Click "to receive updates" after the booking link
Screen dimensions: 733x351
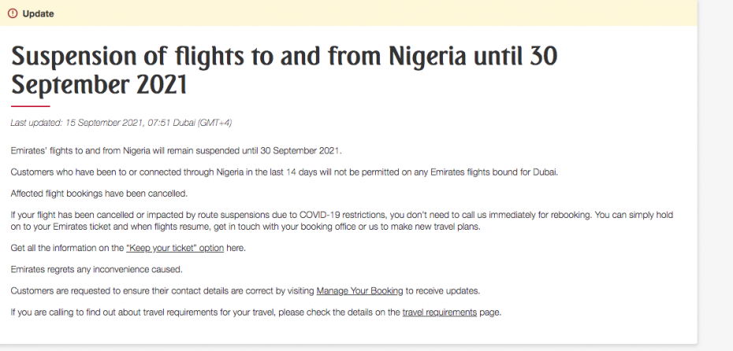[x=442, y=291]
